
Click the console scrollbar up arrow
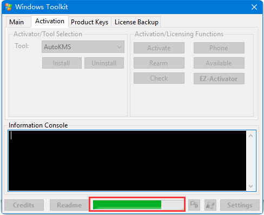coord(250,136)
